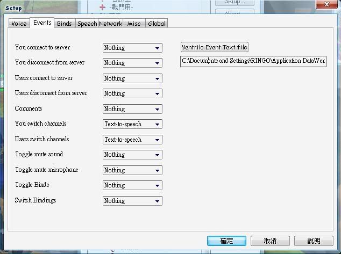Open the 'Switch Bindings' dropdown

pyautogui.click(x=132, y=201)
